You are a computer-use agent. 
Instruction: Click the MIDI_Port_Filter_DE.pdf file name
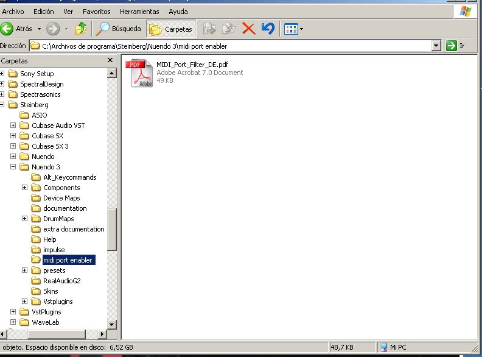[192, 65]
